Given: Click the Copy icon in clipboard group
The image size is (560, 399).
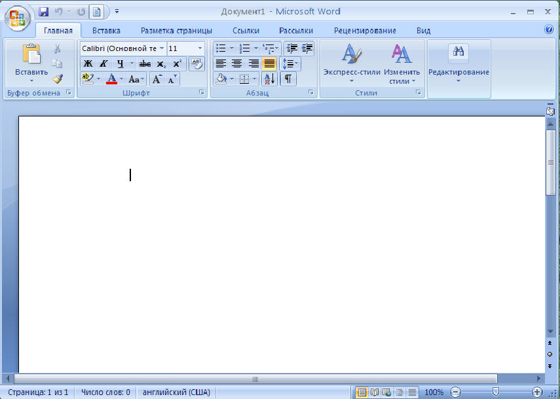Looking at the screenshot, I should click(57, 64).
